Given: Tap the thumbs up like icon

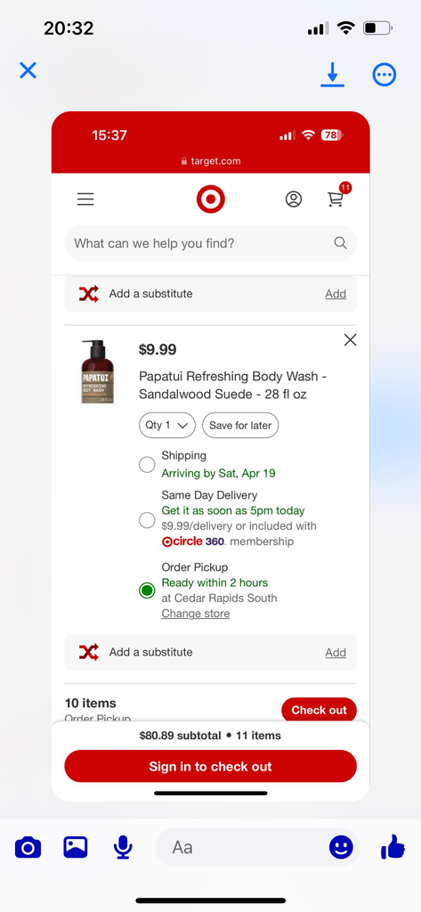Looking at the screenshot, I should coord(393,847).
